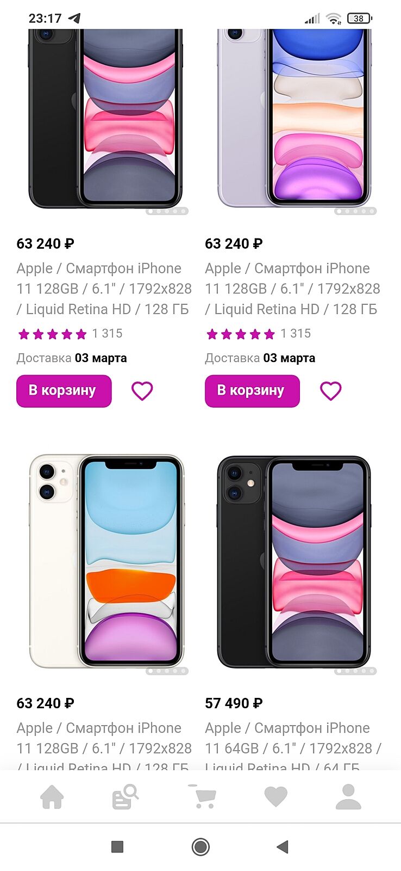401x871 pixels.
Task: Open the shopping cart icon
Action: point(204,796)
